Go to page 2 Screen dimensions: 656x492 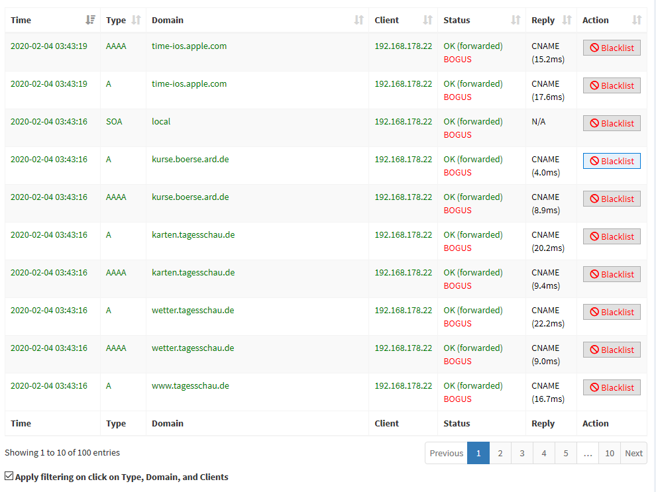[x=500, y=453]
